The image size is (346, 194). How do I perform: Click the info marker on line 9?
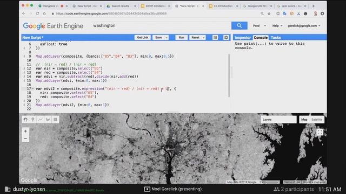pos(24,56)
